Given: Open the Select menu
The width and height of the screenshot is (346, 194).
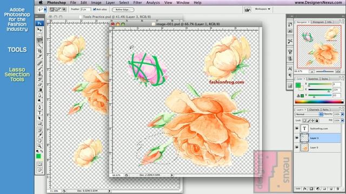Looking at the screenshot, I should 124,3.
